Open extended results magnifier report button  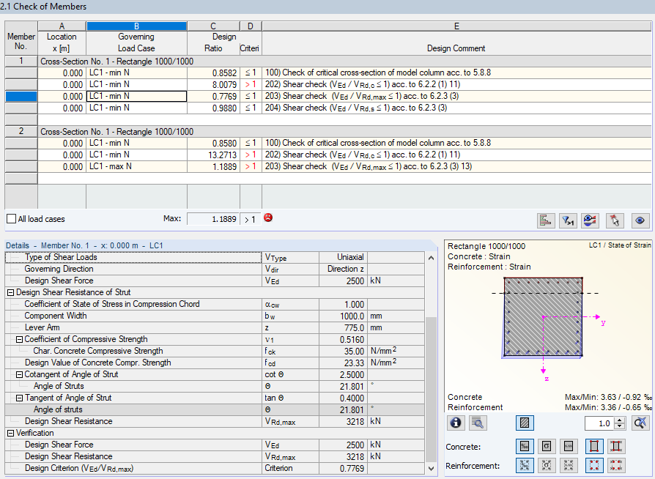coord(478,423)
